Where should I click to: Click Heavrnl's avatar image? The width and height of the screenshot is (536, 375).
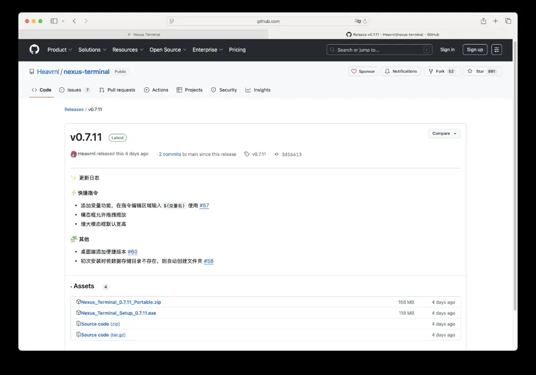click(74, 154)
